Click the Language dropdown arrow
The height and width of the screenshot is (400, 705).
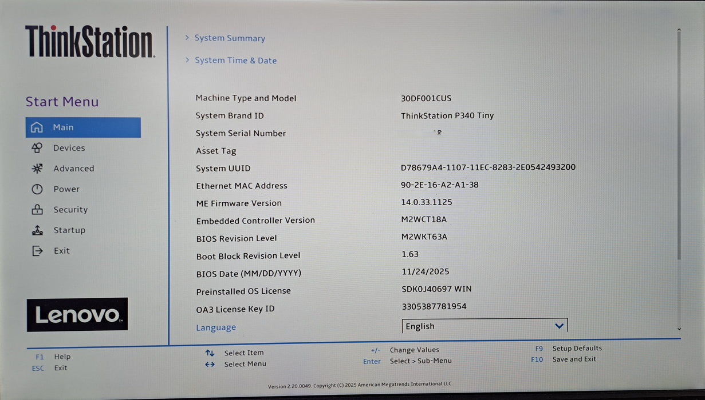coord(560,326)
